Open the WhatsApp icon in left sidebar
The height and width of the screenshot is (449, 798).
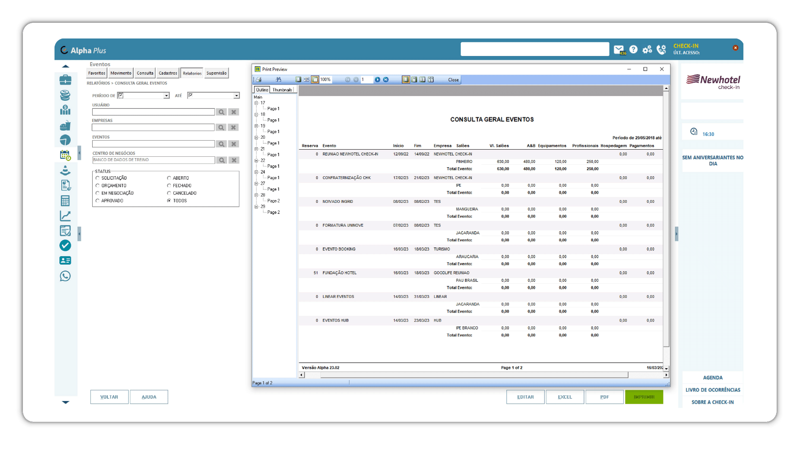[x=65, y=276]
